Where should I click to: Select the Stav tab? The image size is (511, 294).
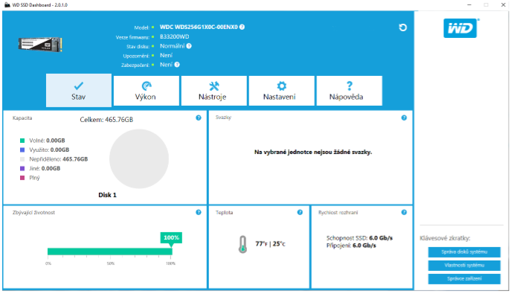point(79,91)
